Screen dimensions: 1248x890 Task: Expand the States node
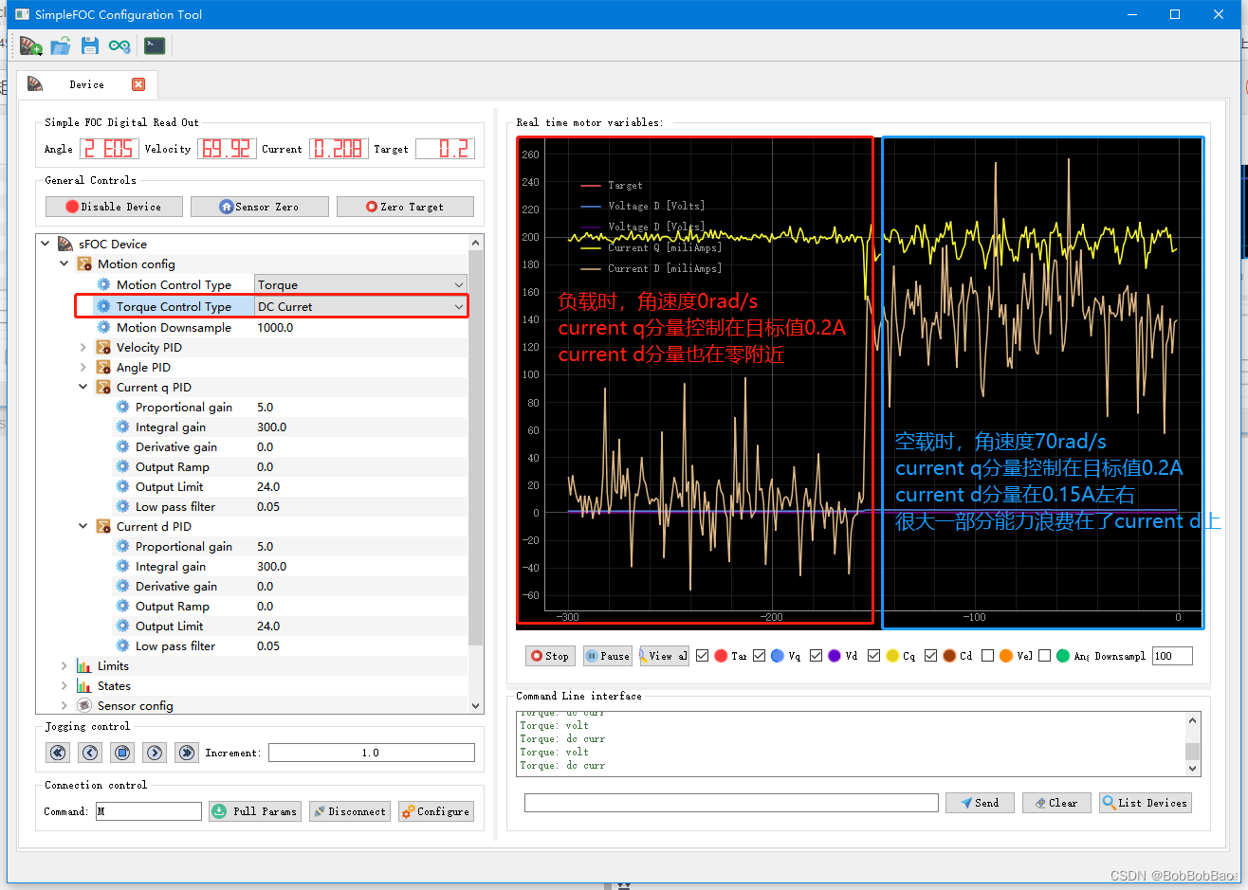pos(64,685)
